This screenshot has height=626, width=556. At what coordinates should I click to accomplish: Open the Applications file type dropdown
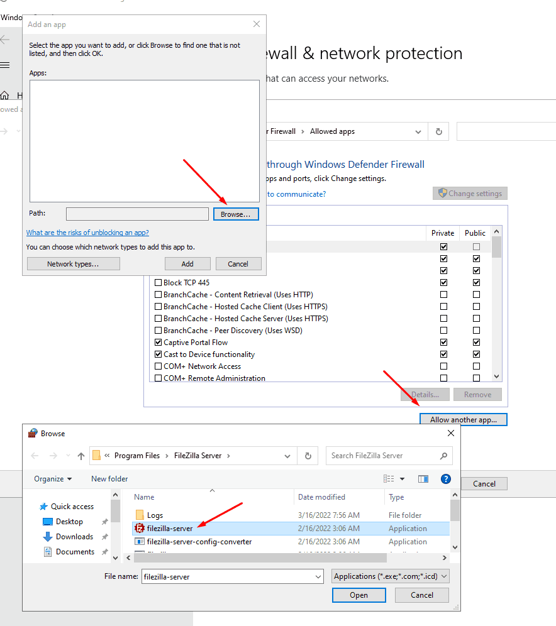coord(390,576)
